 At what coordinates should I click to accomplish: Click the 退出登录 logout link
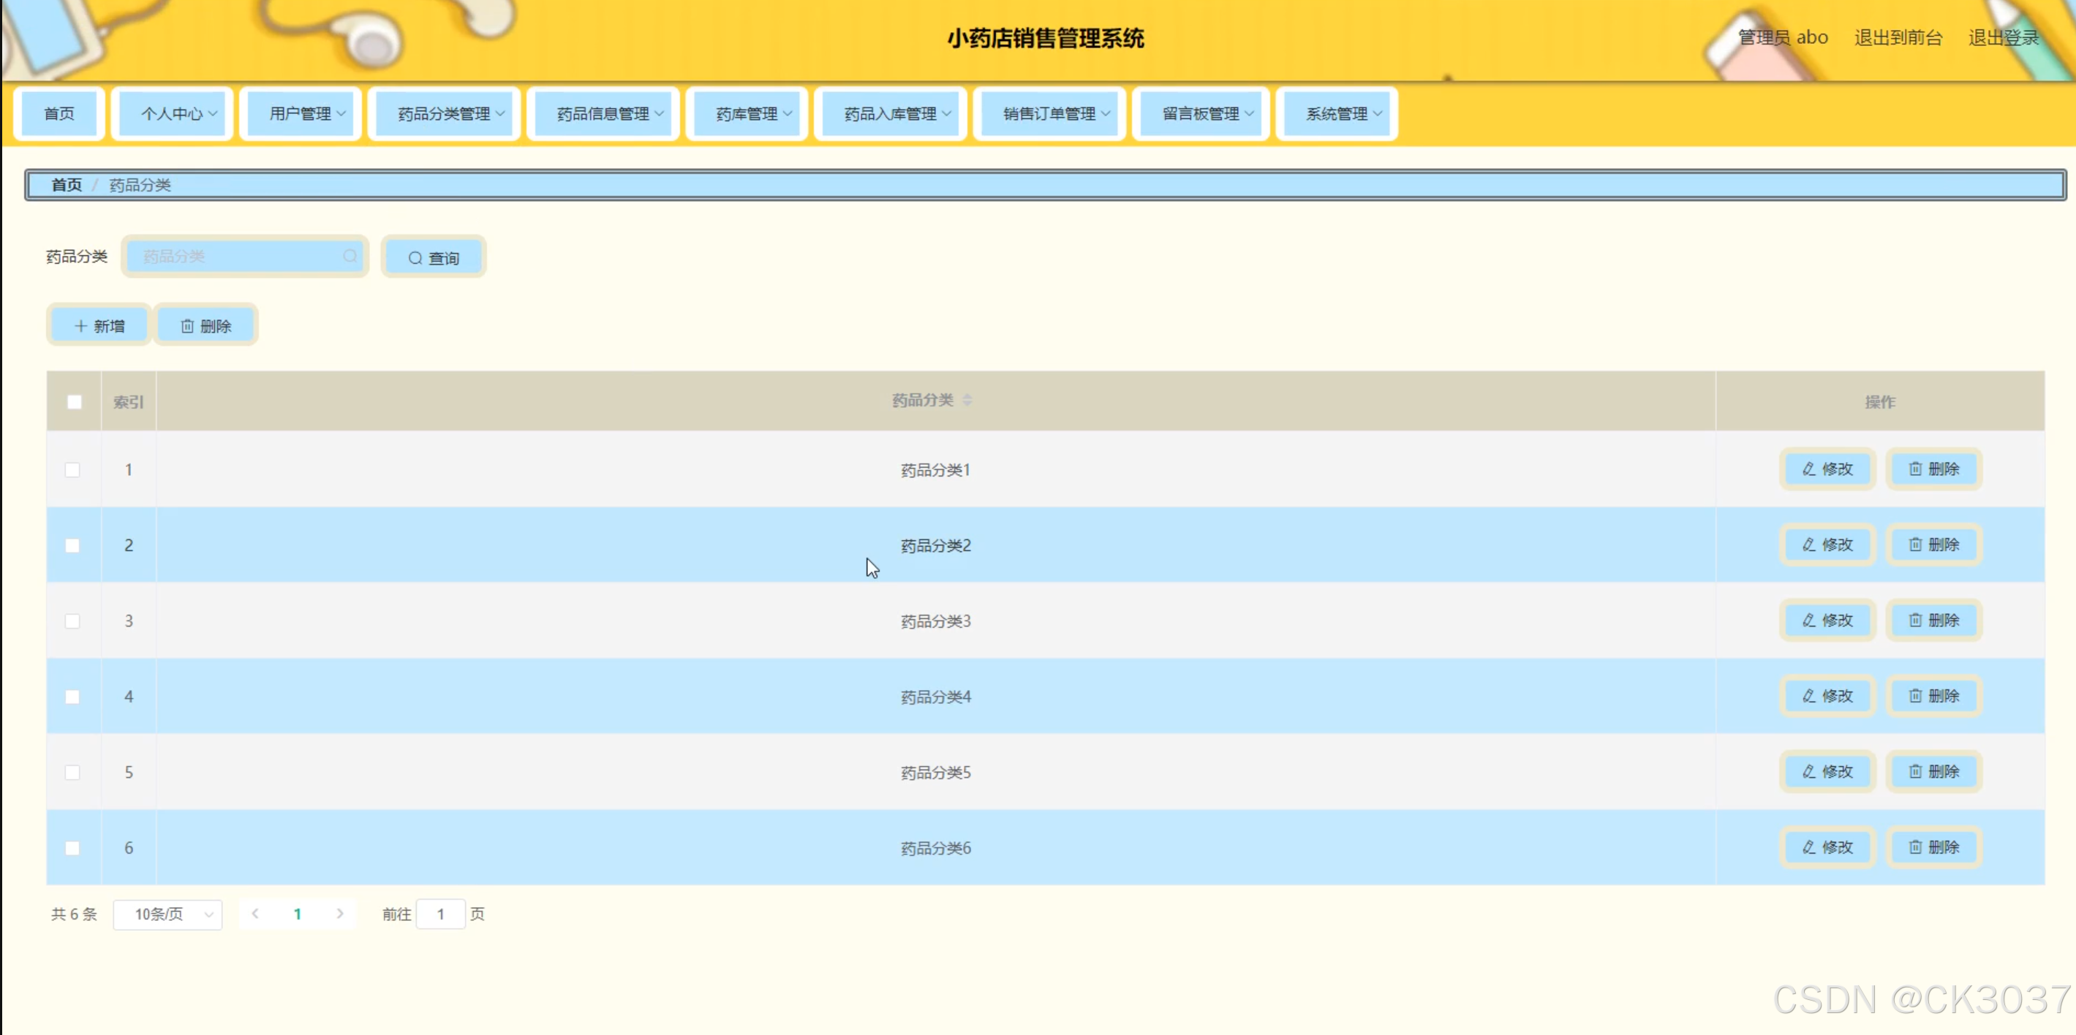tap(2003, 38)
